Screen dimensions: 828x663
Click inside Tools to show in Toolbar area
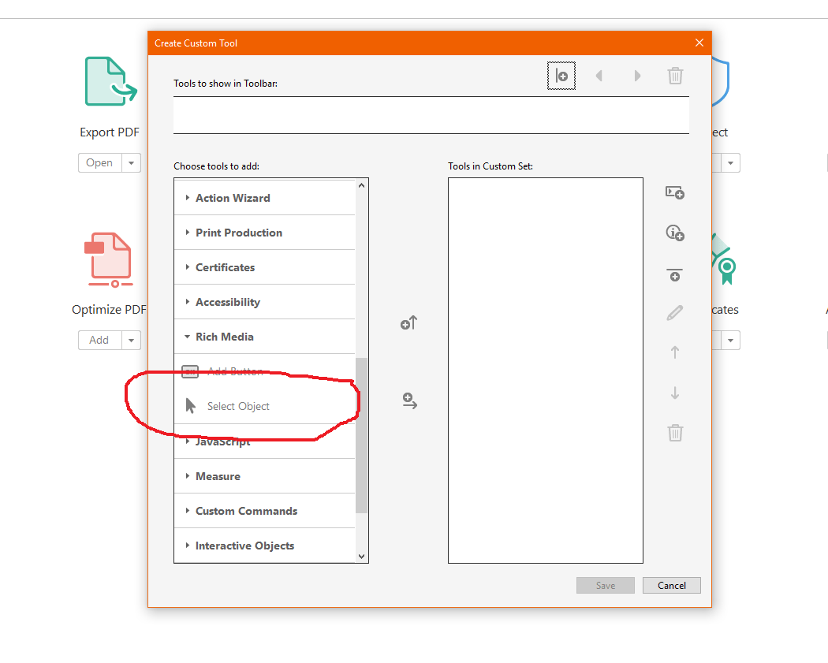coord(431,115)
